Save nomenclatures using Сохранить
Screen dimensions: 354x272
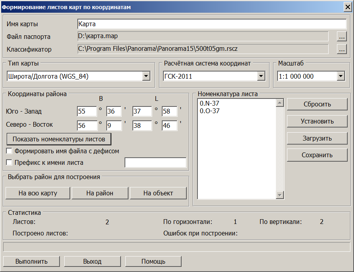pos(317,155)
